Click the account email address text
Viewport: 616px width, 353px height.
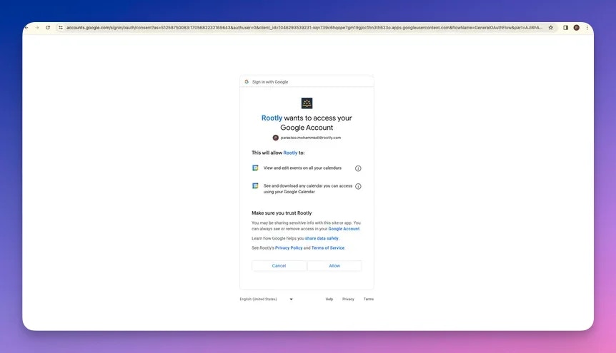[x=311, y=138]
